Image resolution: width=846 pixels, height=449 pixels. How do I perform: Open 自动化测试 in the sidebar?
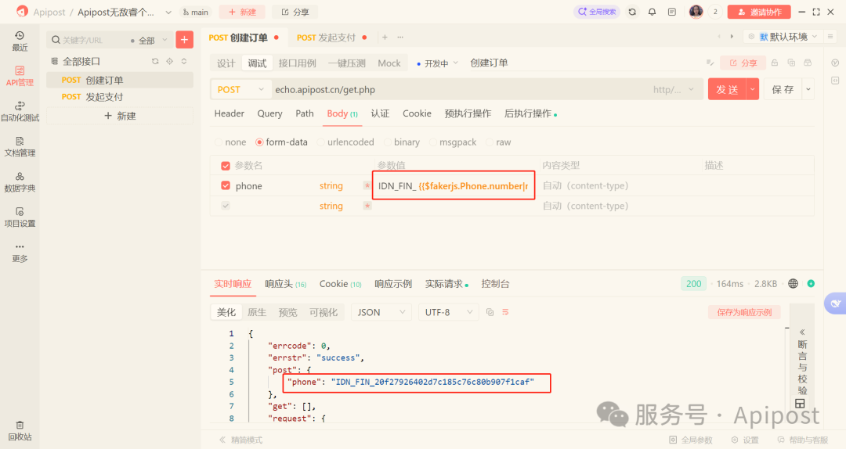(x=20, y=112)
